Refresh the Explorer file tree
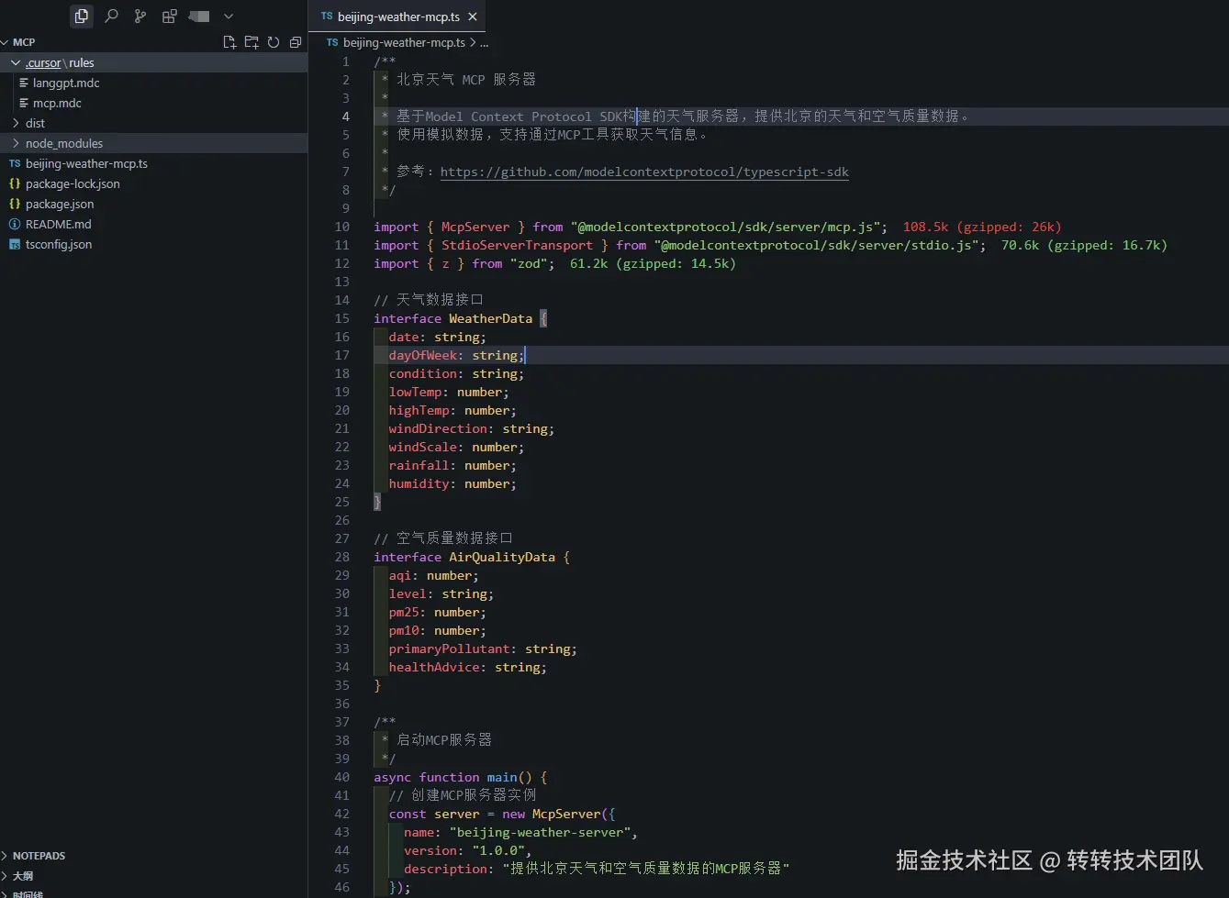 [274, 42]
